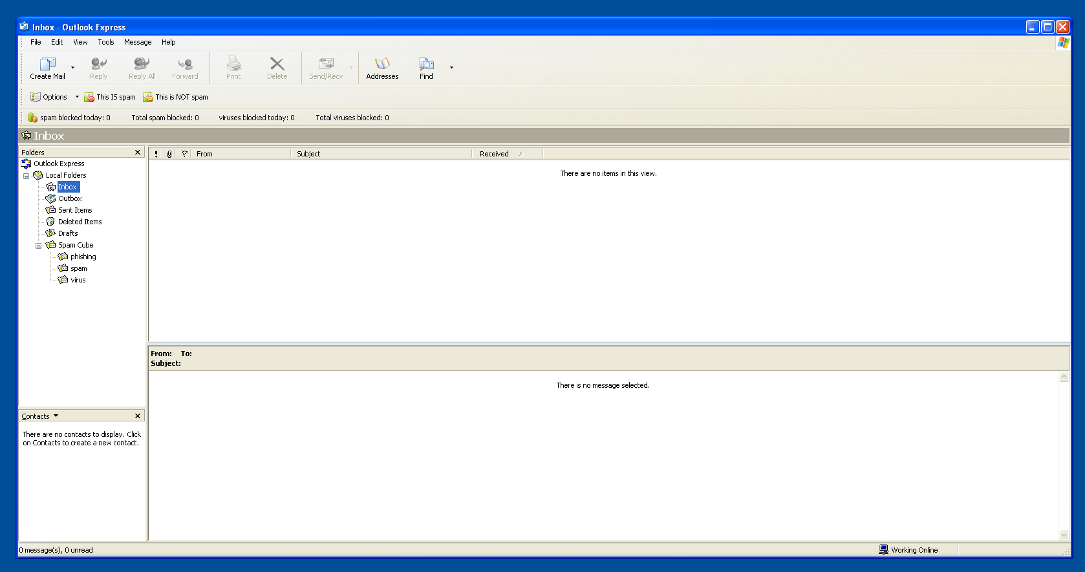Open the Create Mail dropdown arrow
This screenshot has height=572, width=1085.
72,67
